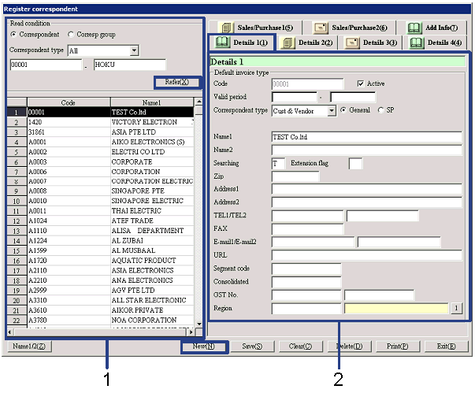Click the book icon on Details 1 tab
This screenshot has height=393, width=475.
click(x=222, y=42)
